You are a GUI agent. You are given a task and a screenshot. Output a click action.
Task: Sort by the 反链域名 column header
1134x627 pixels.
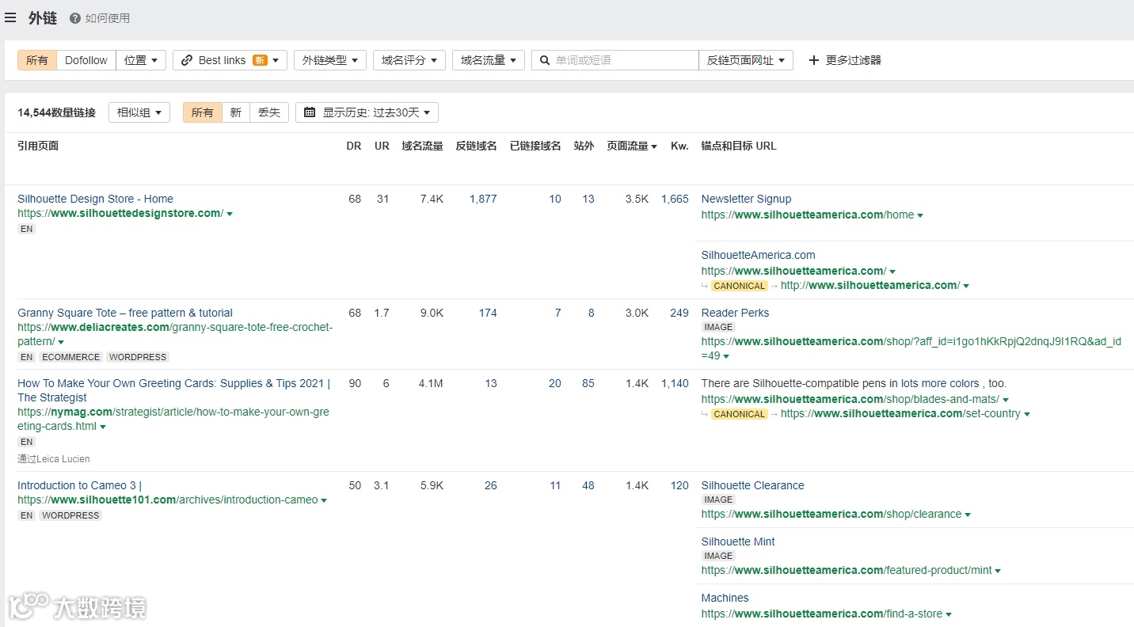point(476,146)
